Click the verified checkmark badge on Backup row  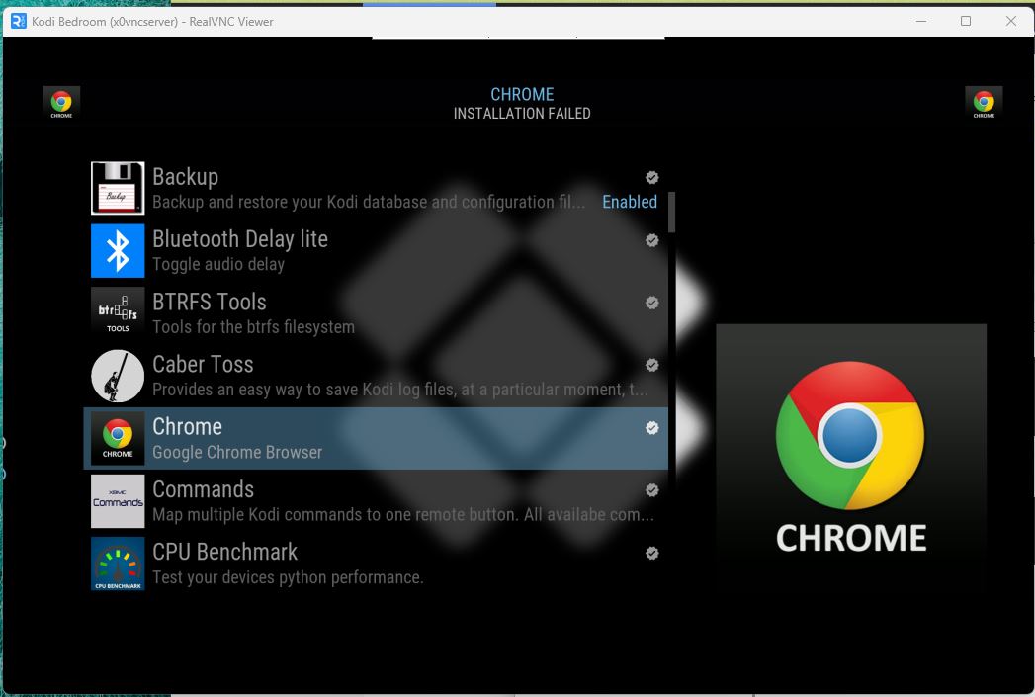tap(652, 178)
